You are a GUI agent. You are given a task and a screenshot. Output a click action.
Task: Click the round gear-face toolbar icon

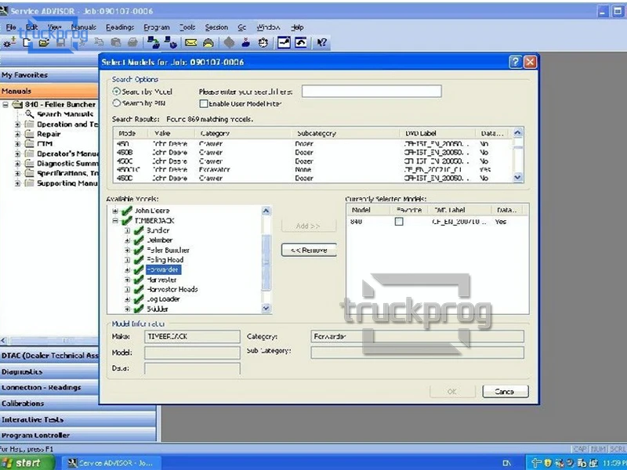point(263,42)
